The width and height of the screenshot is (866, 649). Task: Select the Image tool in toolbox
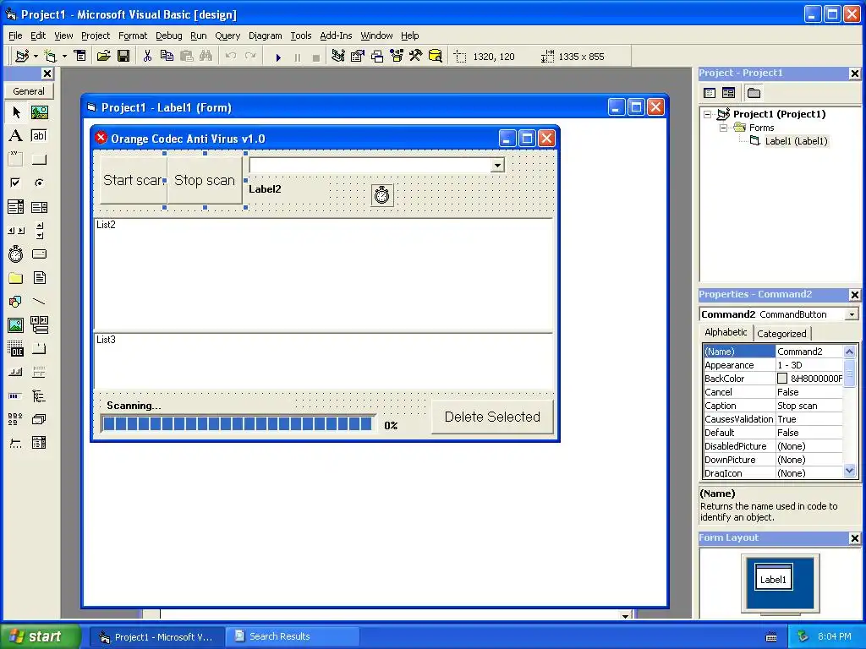coord(16,325)
